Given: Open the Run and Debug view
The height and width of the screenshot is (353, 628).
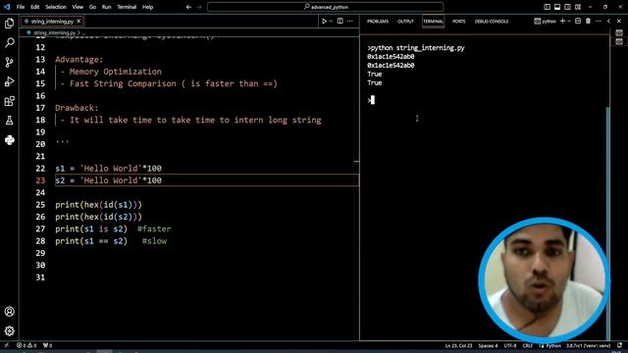Looking at the screenshot, I should [9, 81].
